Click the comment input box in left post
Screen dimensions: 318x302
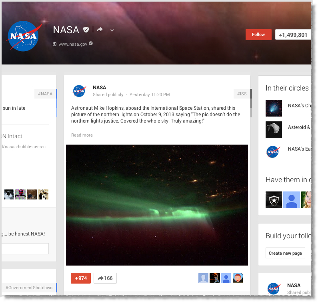click(x=25, y=249)
